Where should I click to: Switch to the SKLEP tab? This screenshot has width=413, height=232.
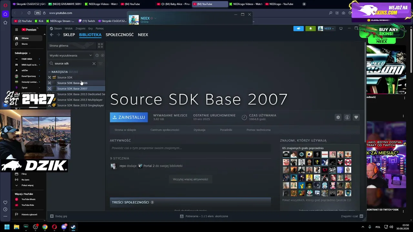pos(69,35)
